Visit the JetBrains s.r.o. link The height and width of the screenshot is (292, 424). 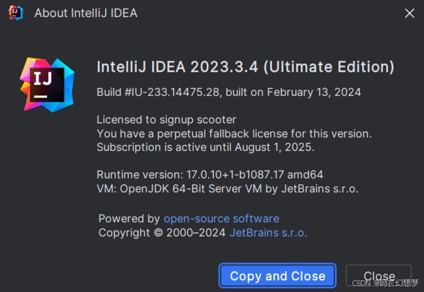(268, 233)
